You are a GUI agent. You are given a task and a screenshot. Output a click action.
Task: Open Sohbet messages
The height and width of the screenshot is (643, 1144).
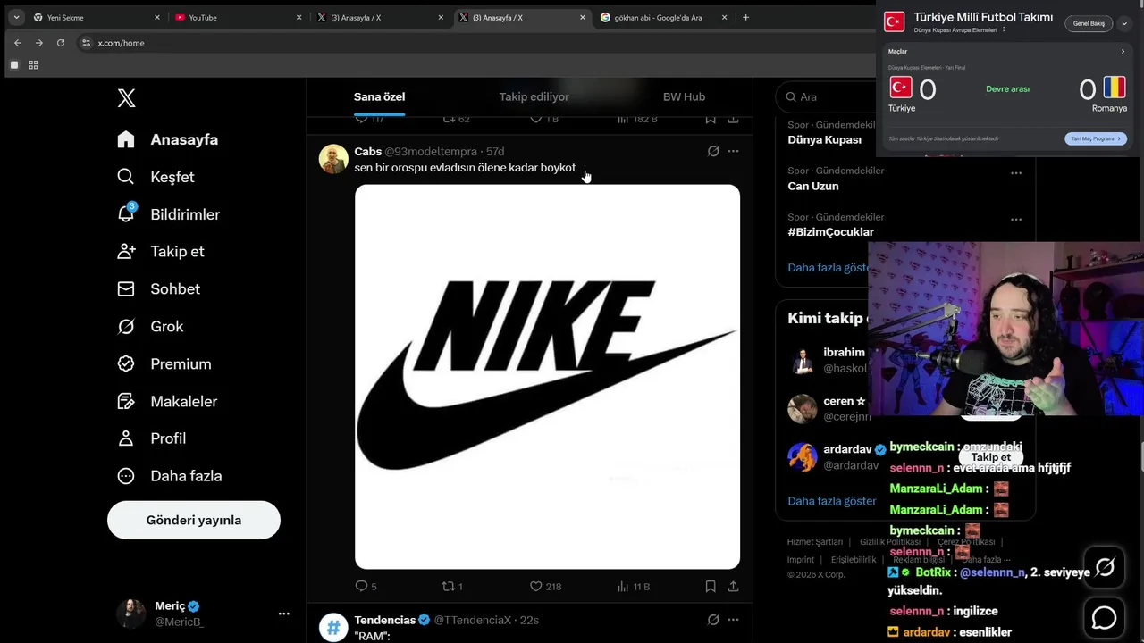coord(158,289)
